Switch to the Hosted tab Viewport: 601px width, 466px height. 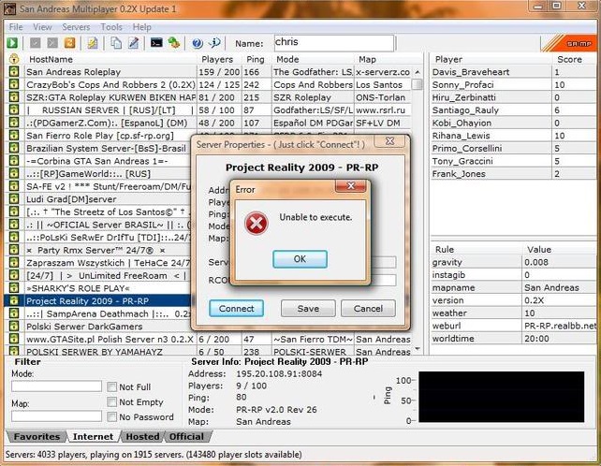(142, 436)
